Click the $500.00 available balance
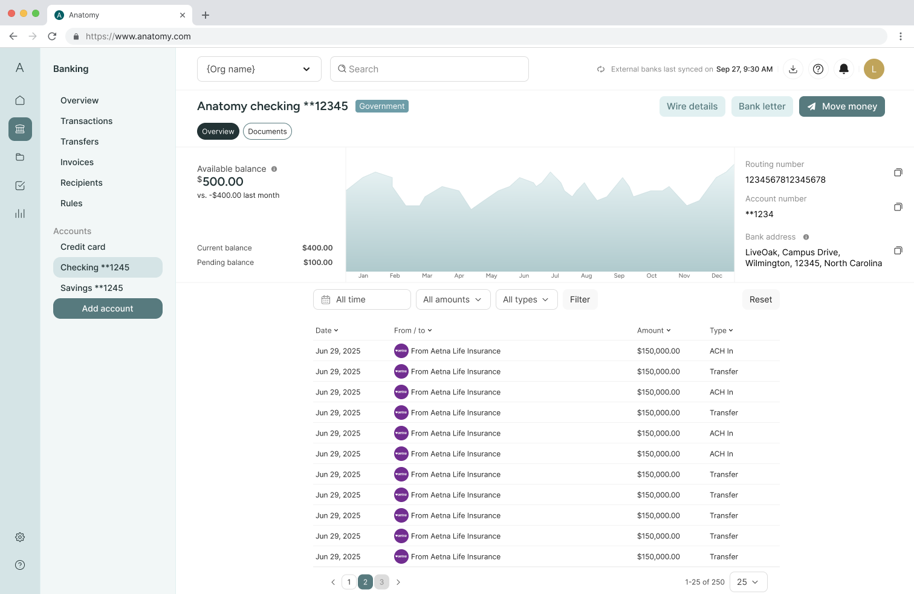Viewport: 914px width, 594px height. click(x=221, y=181)
